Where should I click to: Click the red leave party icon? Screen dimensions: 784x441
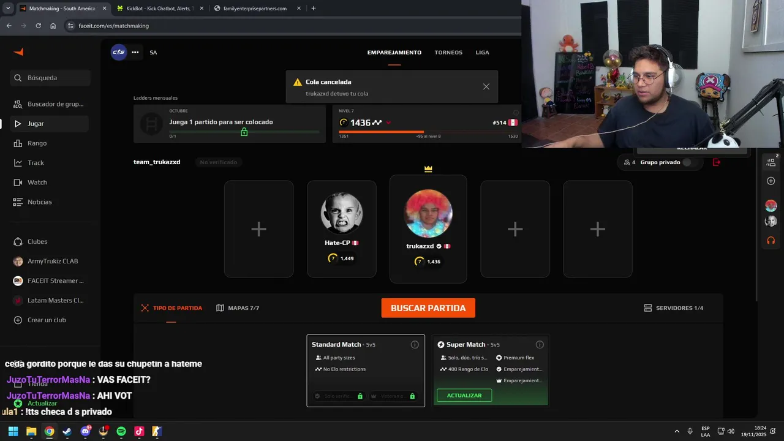coord(717,162)
